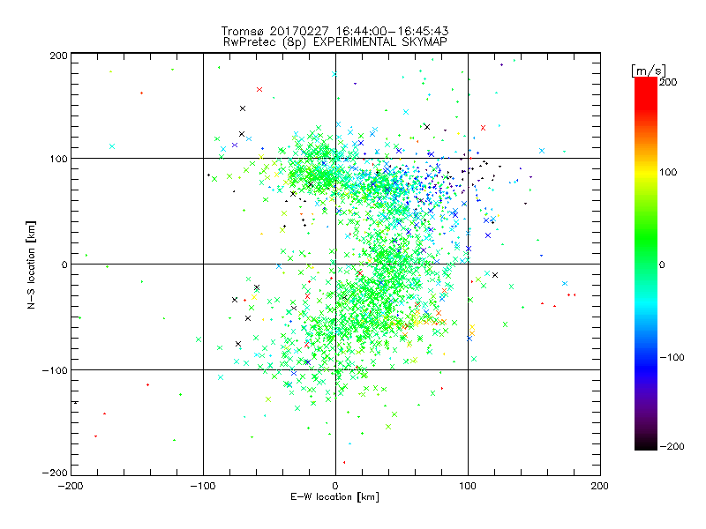Click the '200' label atop the colorbar

[x=668, y=82]
